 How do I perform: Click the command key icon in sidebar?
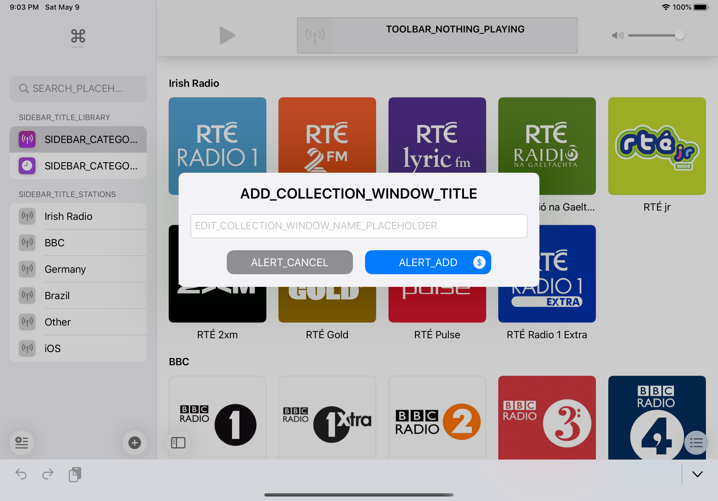point(78,36)
